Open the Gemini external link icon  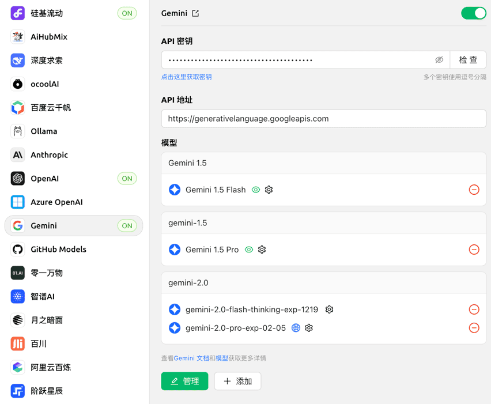pyautogui.click(x=195, y=13)
